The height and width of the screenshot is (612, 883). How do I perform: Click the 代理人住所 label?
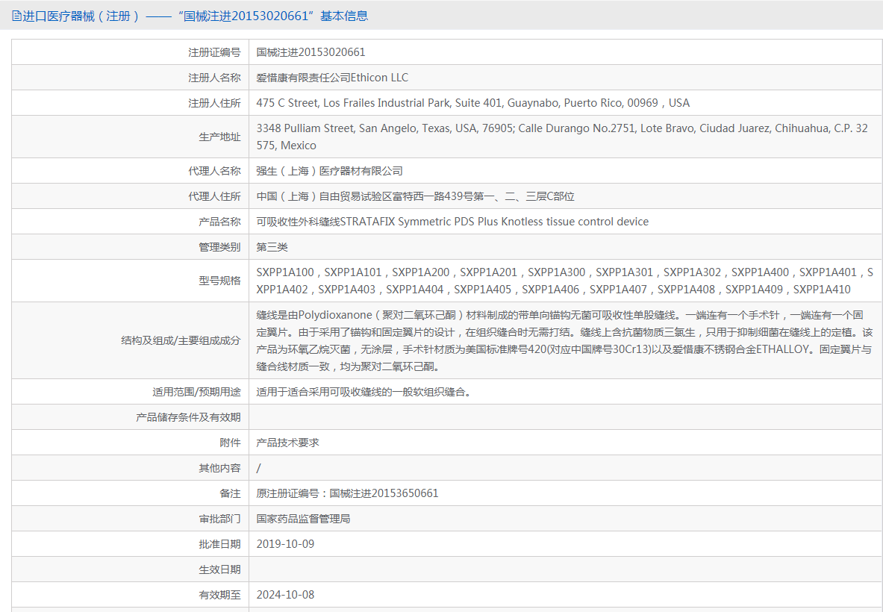pos(214,196)
